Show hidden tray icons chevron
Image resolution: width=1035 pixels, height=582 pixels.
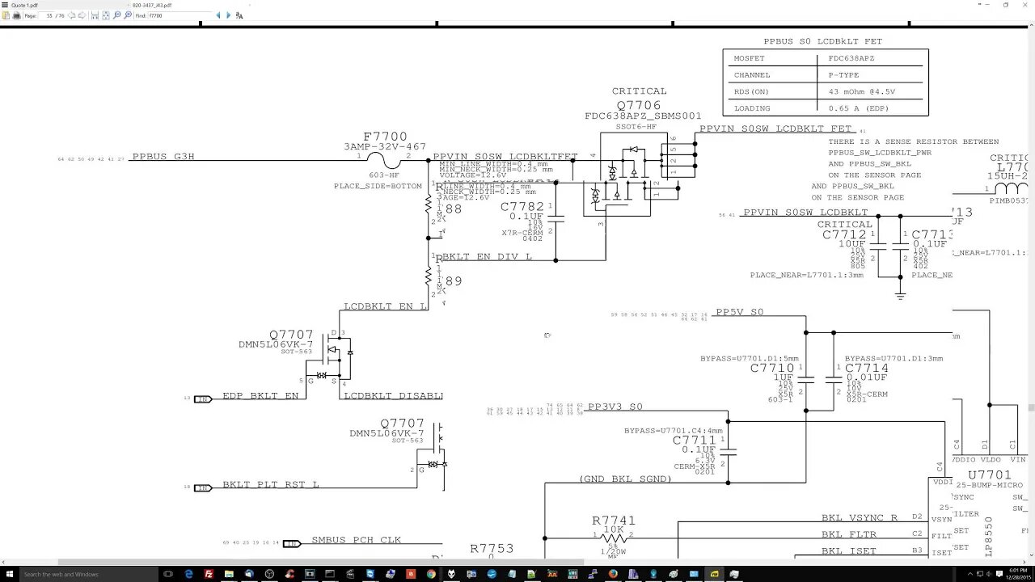pyautogui.click(x=970, y=574)
